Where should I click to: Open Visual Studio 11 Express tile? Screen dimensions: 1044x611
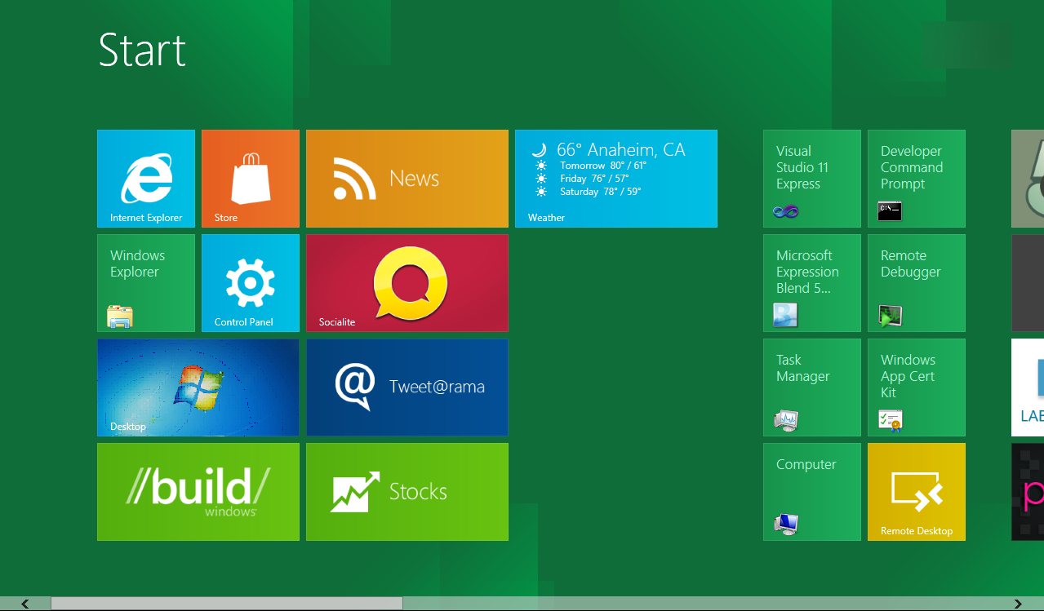click(812, 179)
